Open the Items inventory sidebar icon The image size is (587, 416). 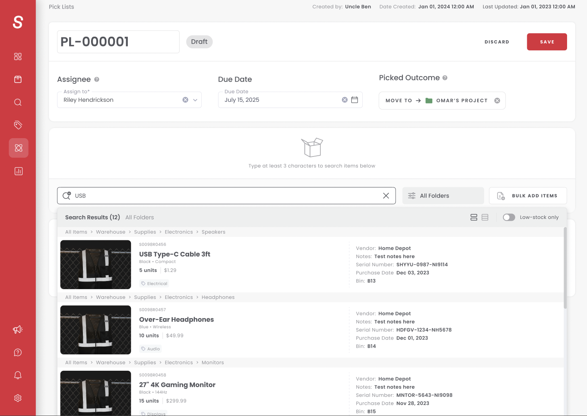pyautogui.click(x=18, y=79)
